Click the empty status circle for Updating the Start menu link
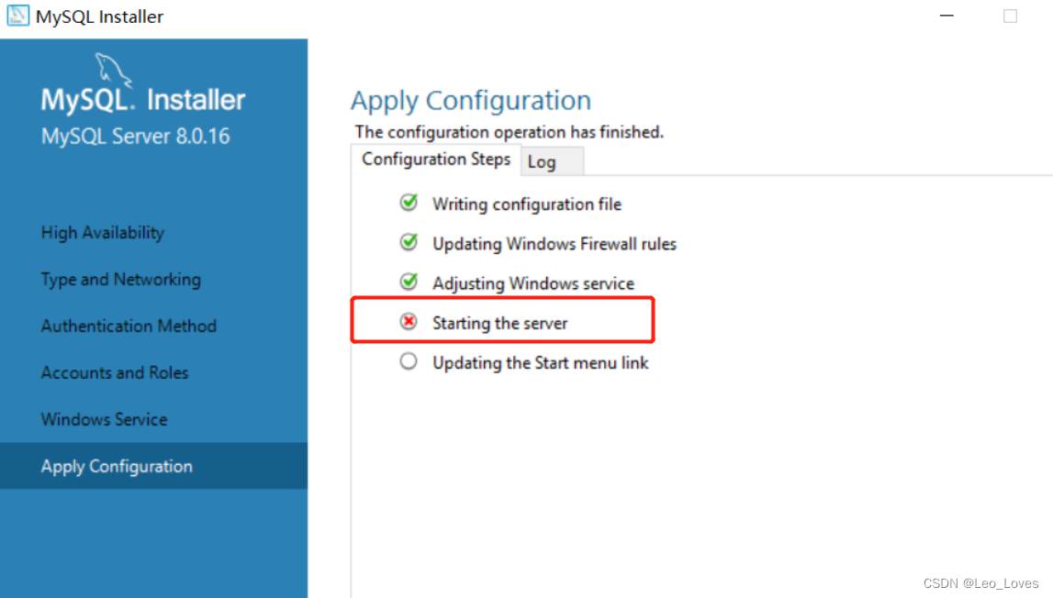This screenshot has width=1053, height=598. click(409, 360)
